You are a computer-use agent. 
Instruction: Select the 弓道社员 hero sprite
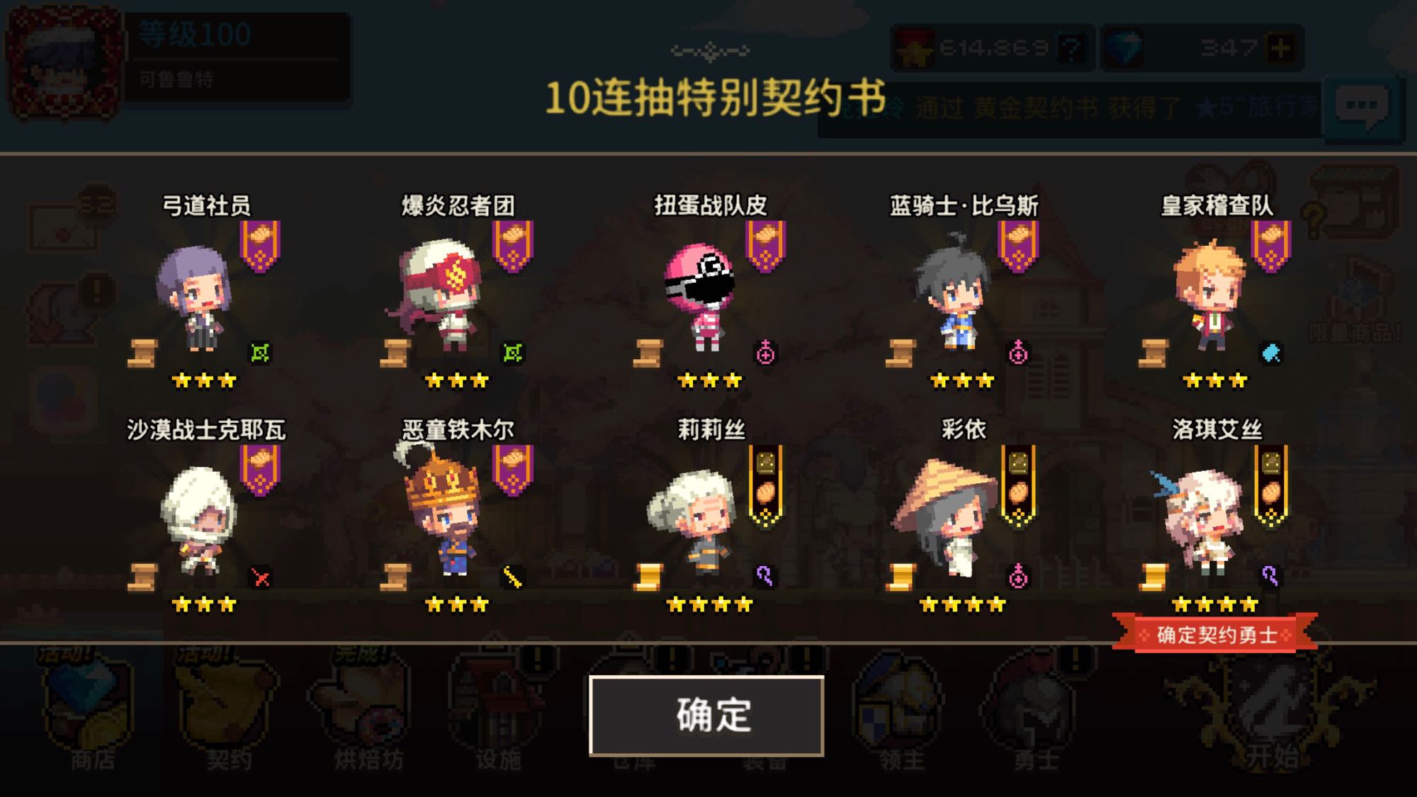[x=193, y=298]
